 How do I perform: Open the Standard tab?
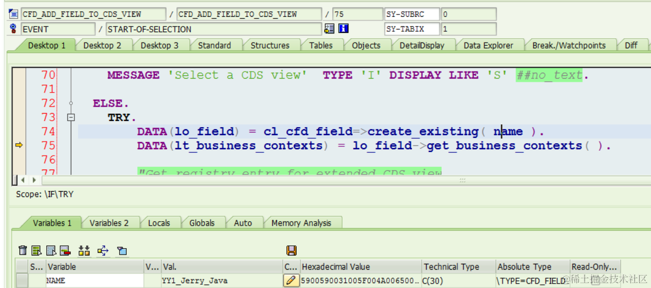[214, 46]
